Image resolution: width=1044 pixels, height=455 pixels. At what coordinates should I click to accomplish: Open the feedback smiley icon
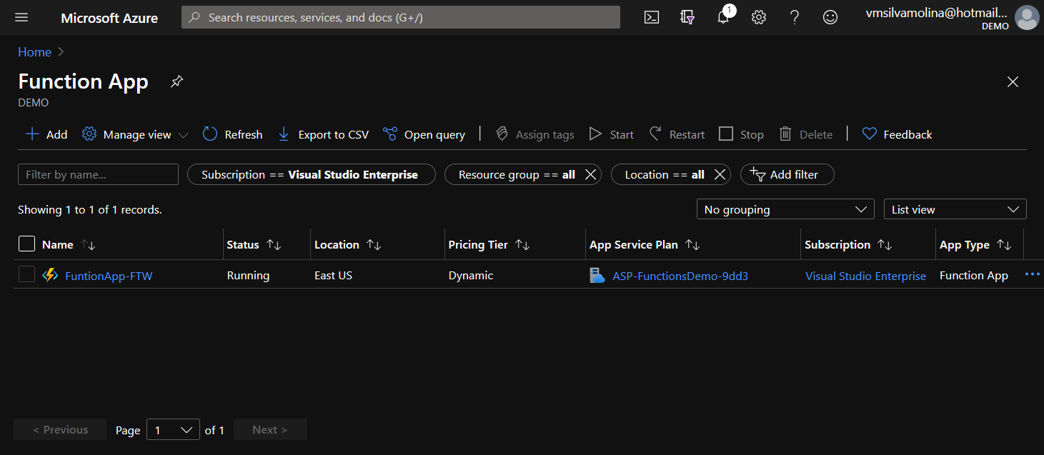[830, 17]
